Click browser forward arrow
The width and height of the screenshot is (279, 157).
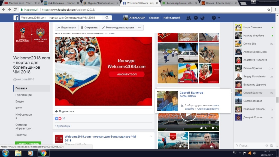click(x=10, y=10)
